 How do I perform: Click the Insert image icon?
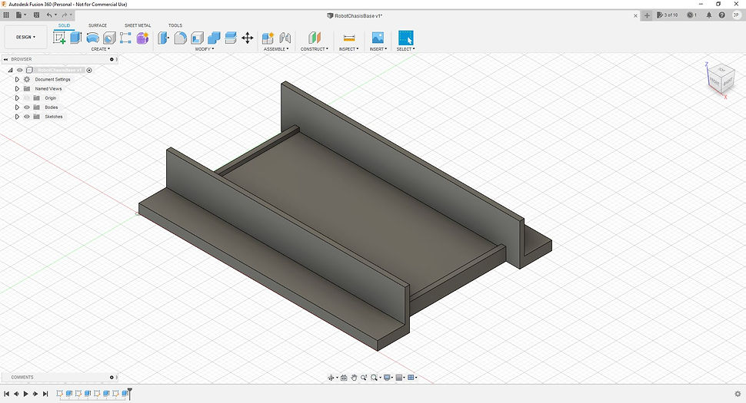(378, 38)
